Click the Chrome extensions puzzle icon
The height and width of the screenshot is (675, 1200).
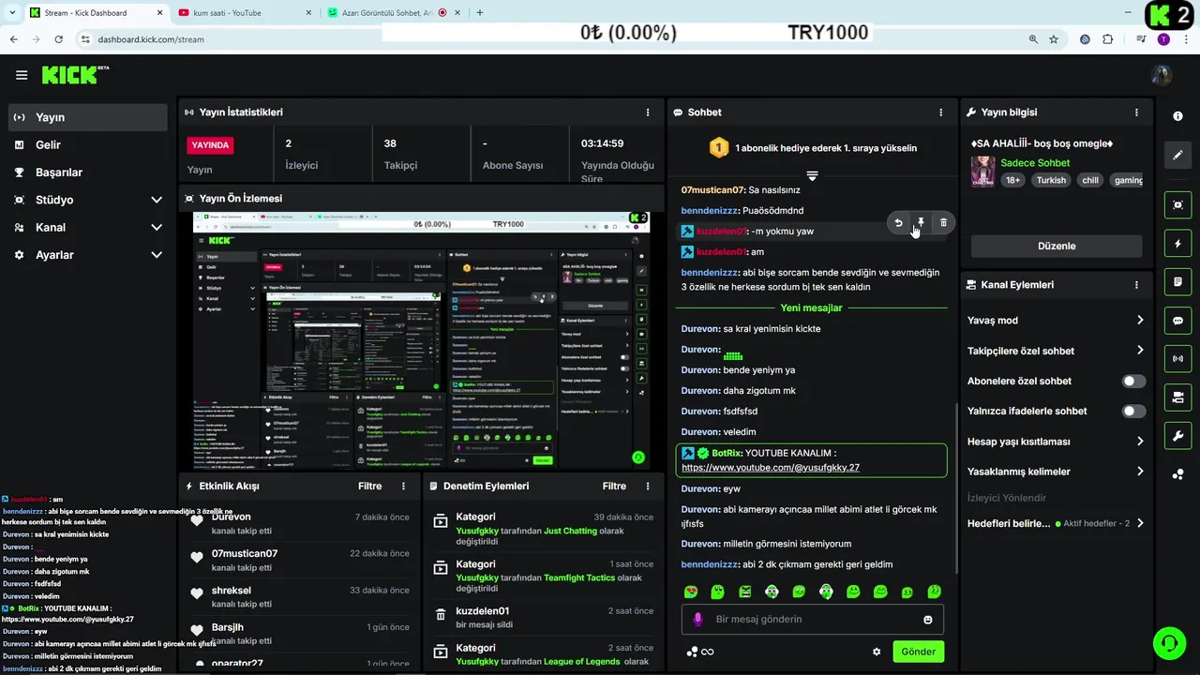point(1108,39)
